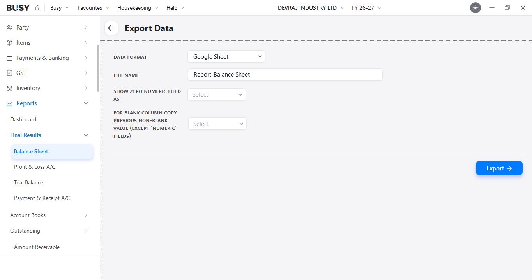Click the Reports chart icon
The image size is (532, 280).
[x=10, y=103]
